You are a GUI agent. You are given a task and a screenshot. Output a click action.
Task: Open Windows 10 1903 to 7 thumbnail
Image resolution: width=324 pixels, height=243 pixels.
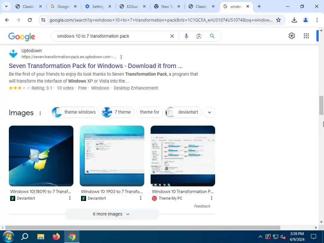(112, 156)
